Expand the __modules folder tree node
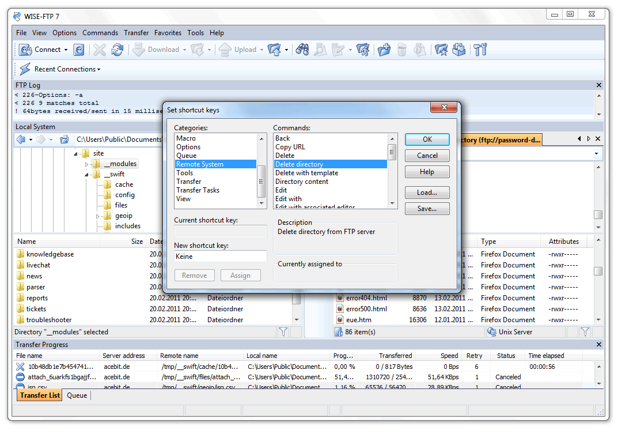Image resolution: width=618 pixels, height=430 pixels. click(87, 164)
